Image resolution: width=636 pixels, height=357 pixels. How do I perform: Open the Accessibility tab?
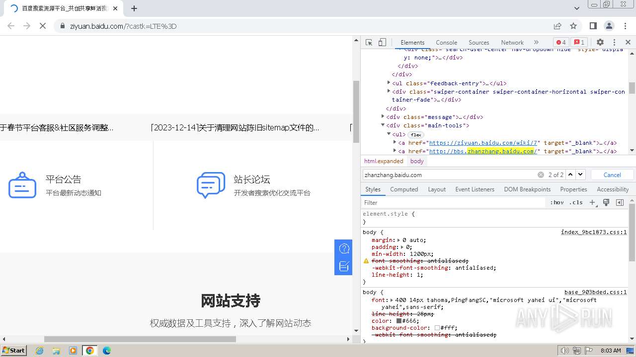613,189
